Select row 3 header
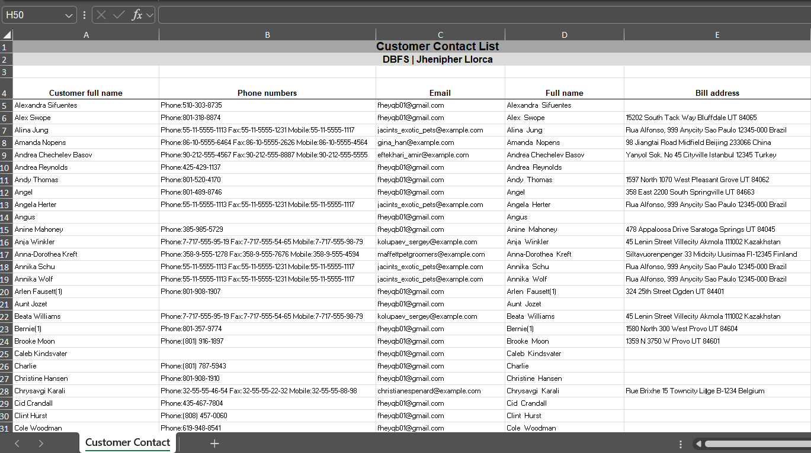This screenshot has height=453, width=811. [6, 72]
